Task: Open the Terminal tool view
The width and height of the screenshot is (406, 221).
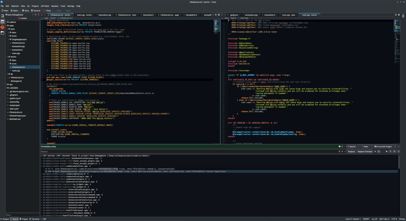Action: [35, 219]
